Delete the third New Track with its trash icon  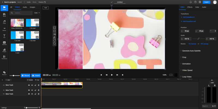38,94
